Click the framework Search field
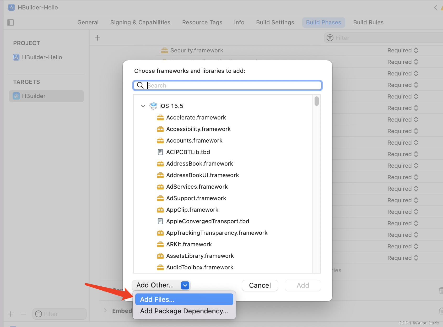This screenshot has width=443, height=327. (x=228, y=85)
